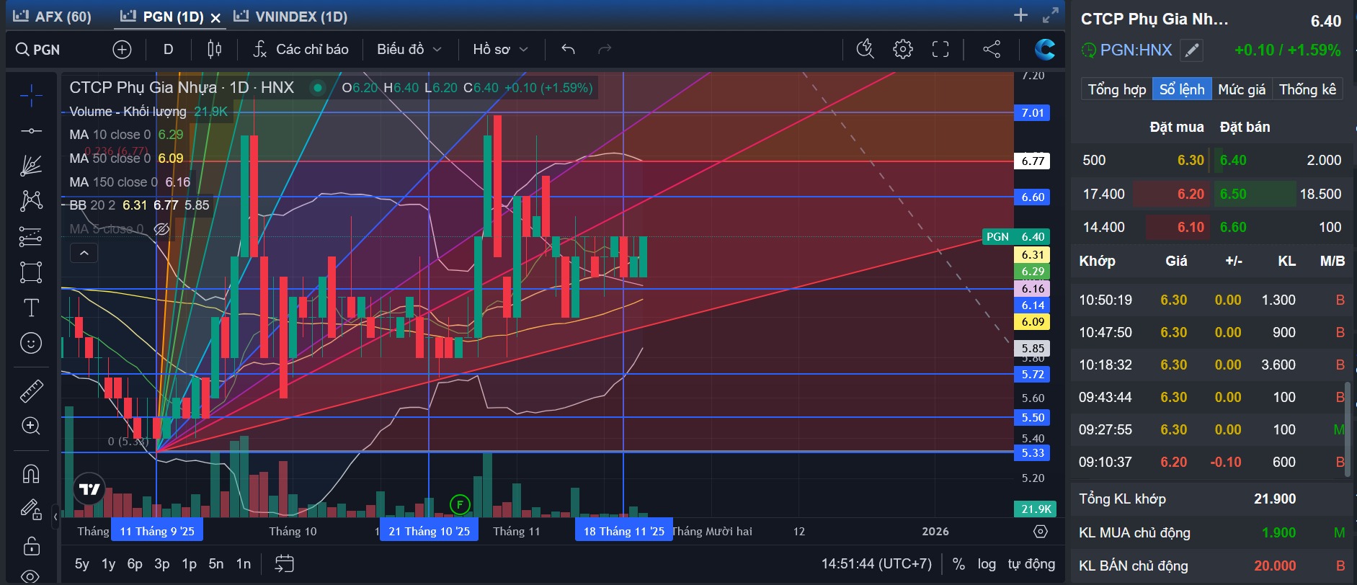Open the timezone 14:51:44 (UTC+7) menu
The width and height of the screenshot is (1357, 585).
point(876,564)
